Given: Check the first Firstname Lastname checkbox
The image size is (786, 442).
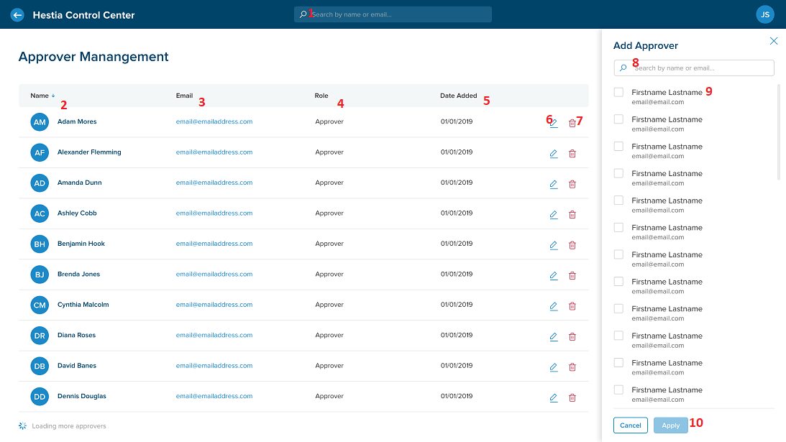Looking at the screenshot, I should [x=618, y=93].
